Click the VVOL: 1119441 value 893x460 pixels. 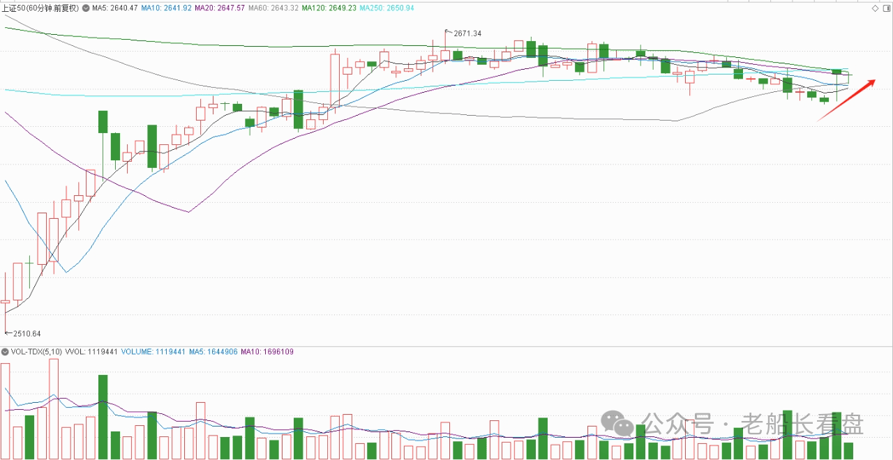pyautogui.click(x=91, y=352)
